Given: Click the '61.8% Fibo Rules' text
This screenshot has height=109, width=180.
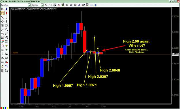Looking at the screenshot, I should (137, 52).
